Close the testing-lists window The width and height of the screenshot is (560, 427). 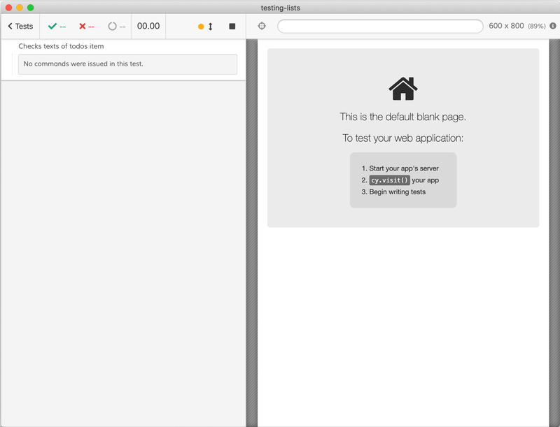pos(9,8)
